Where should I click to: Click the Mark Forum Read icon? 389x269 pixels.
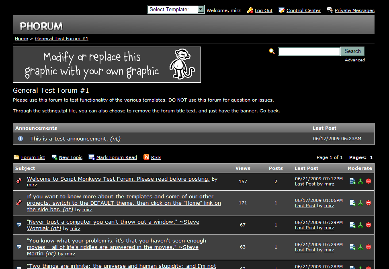tap(92, 157)
